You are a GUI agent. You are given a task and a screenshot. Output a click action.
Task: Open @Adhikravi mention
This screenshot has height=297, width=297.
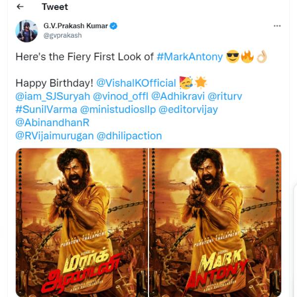coord(178,96)
